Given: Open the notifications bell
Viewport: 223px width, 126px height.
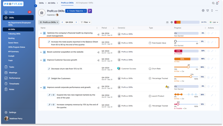Looking at the screenshot, I should [217, 3].
